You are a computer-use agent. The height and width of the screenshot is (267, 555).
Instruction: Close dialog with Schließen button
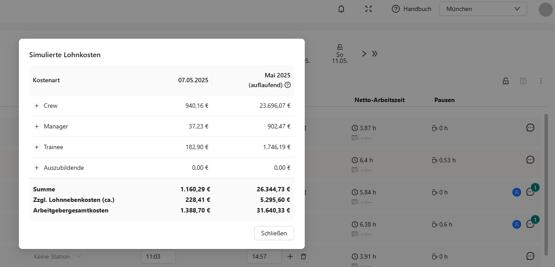point(274,233)
